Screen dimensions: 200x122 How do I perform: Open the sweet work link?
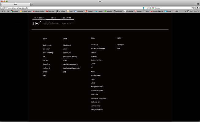click(45, 72)
